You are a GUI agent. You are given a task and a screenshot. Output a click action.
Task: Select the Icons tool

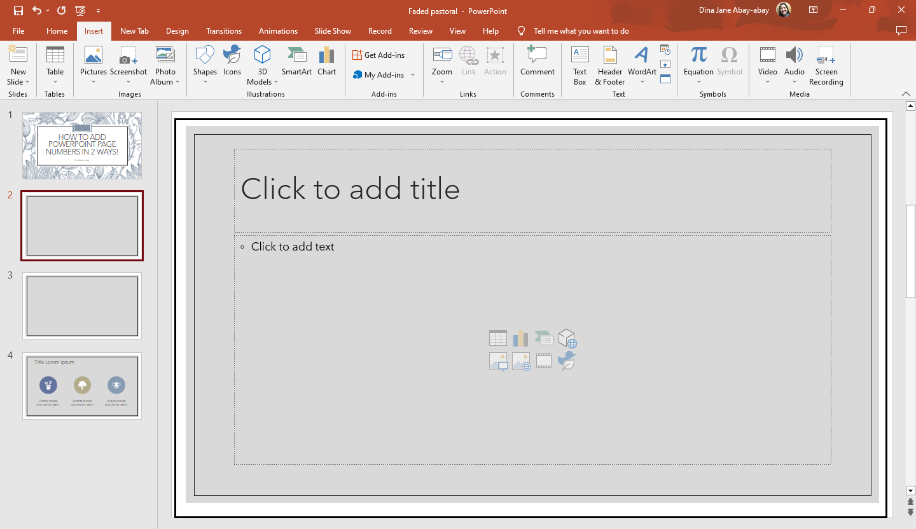coord(232,62)
